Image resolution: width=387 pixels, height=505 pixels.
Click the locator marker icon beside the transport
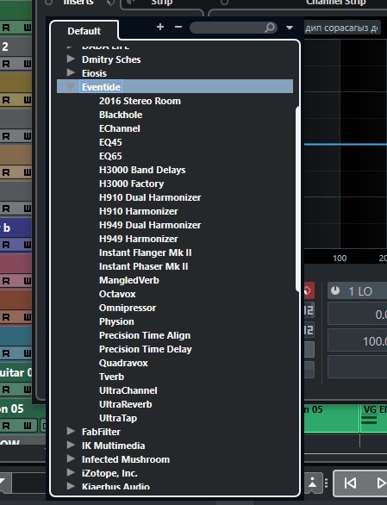pos(312,483)
